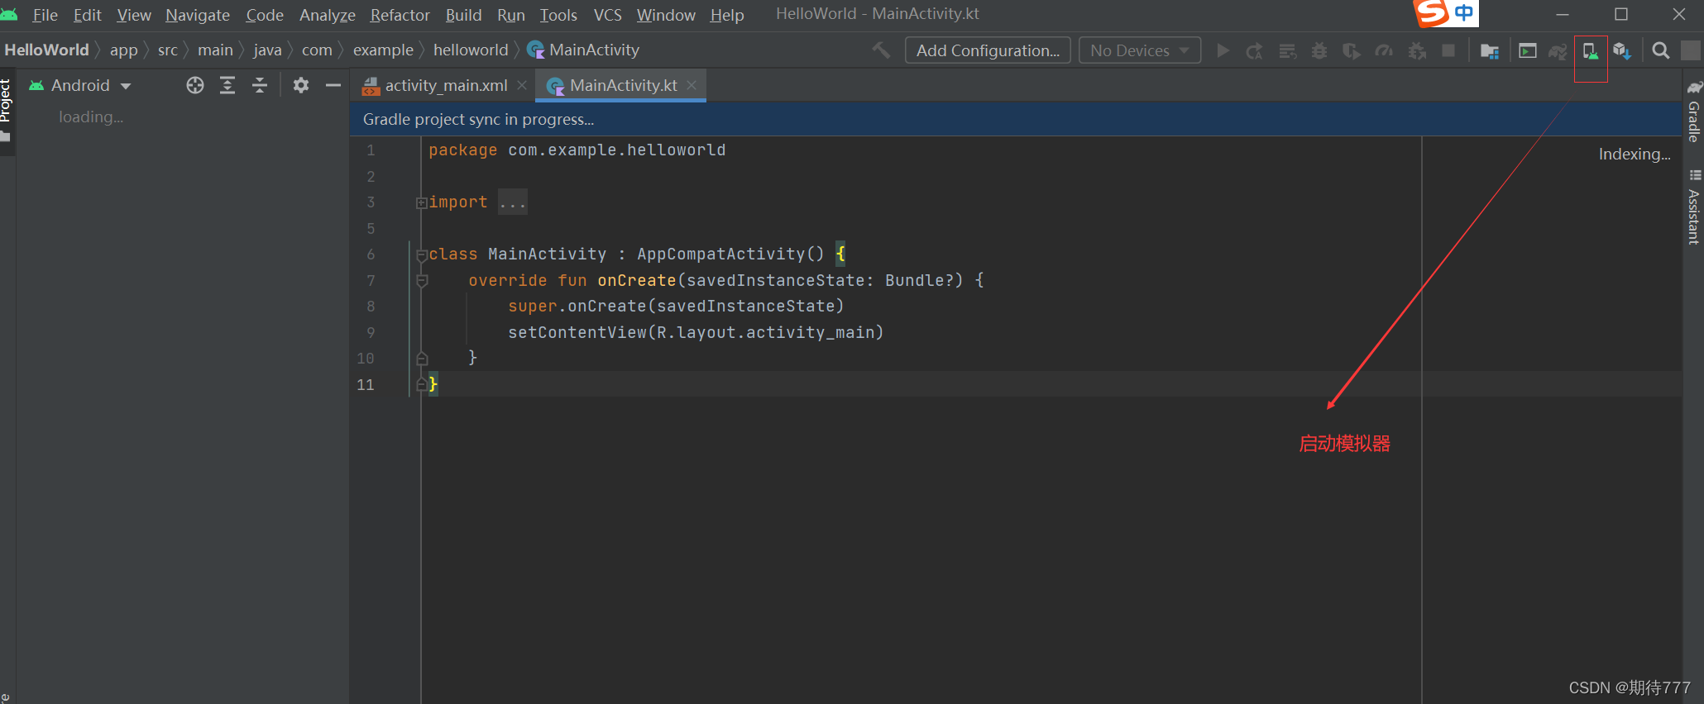Image resolution: width=1704 pixels, height=704 pixels.
Task: Open the View menu
Action: [134, 15]
